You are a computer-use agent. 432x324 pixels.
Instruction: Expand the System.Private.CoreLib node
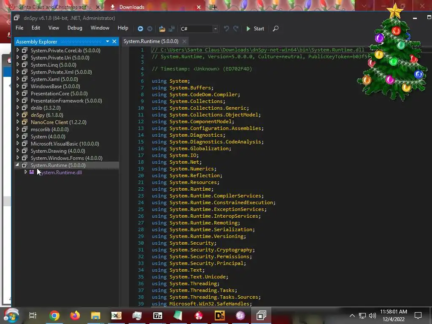click(x=18, y=50)
